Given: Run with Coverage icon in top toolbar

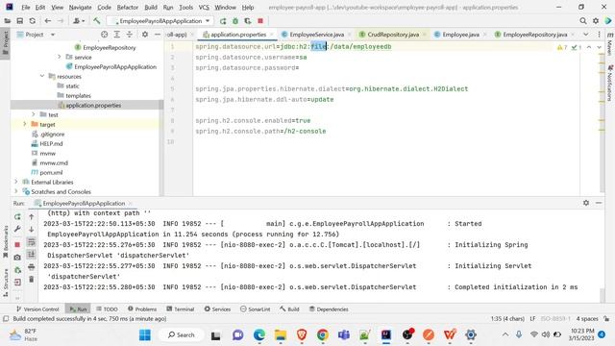Looking at the screenshot, I should (x=248, y=21).
